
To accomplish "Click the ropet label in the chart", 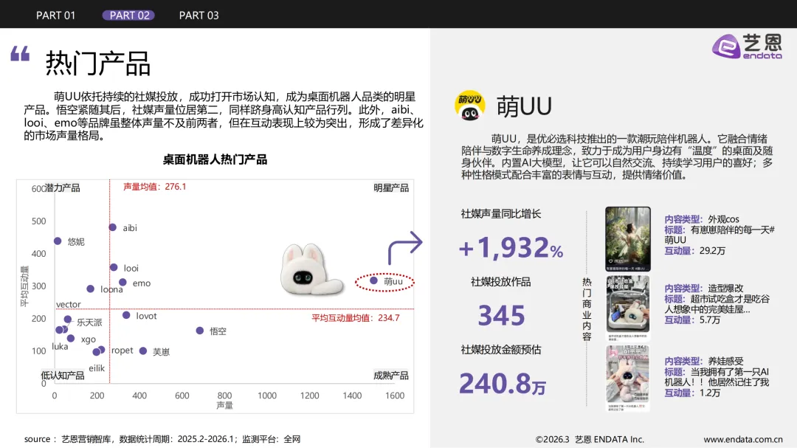I will 122,351.
